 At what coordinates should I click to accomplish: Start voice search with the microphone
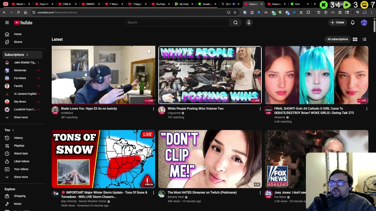coord(249,23)
